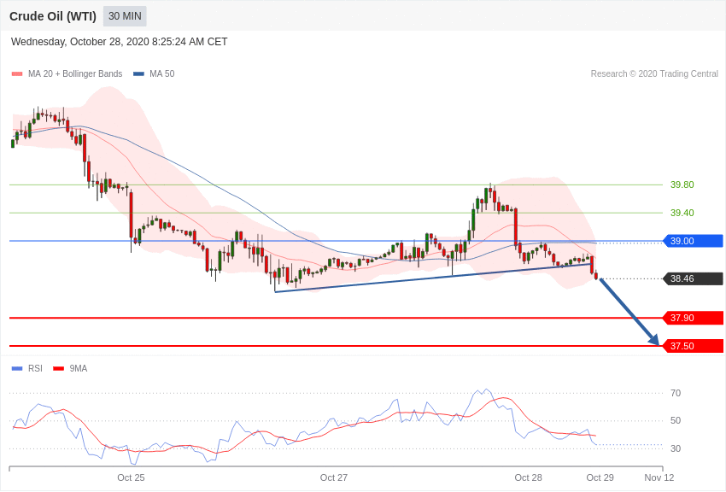
Task: Click the Oct 29 axis date label
Action: 600,477
